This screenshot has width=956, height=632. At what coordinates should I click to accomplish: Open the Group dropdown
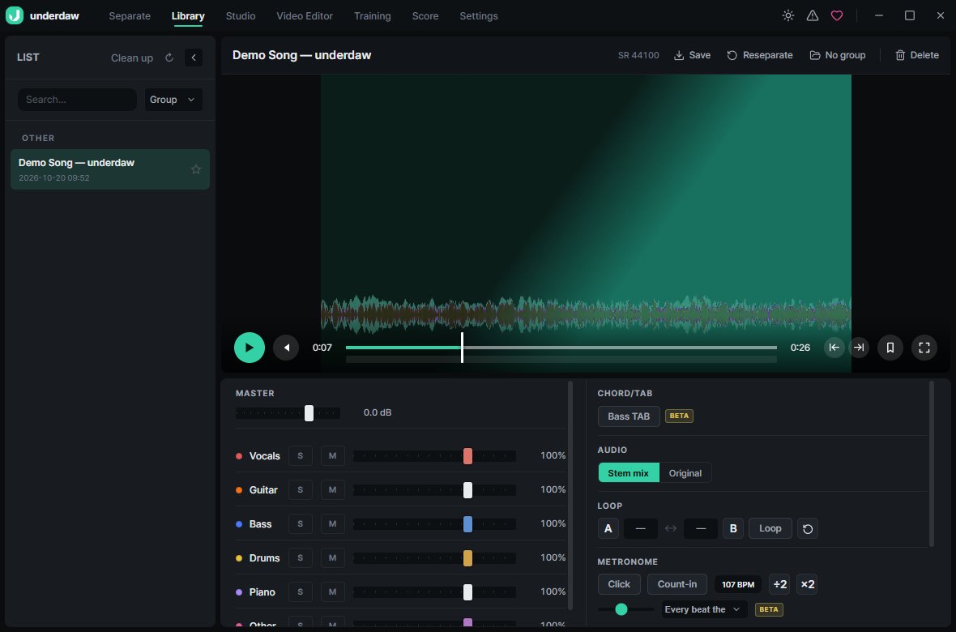click(x=173, y=100)
